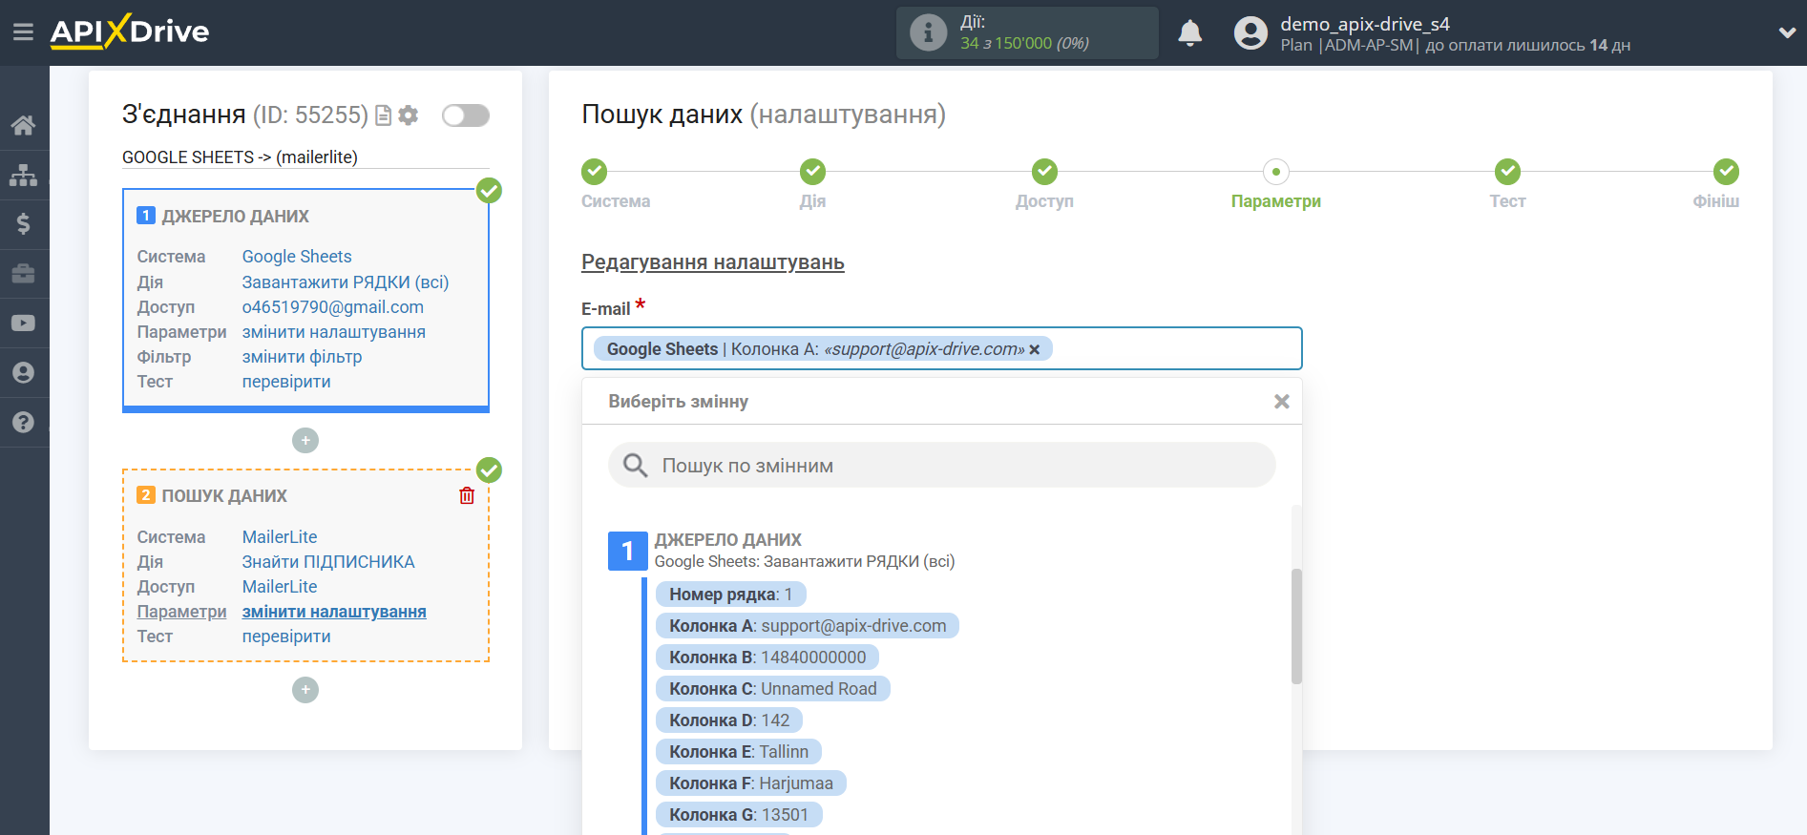Open the MailerLite access link
Image resolution: width=1807 pixels, height=835 pixels.
click(x=280, y=587)
